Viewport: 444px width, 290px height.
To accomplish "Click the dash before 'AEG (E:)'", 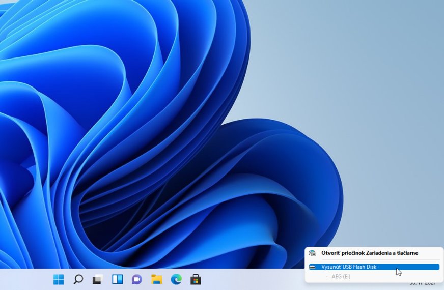I will (326, 276).
